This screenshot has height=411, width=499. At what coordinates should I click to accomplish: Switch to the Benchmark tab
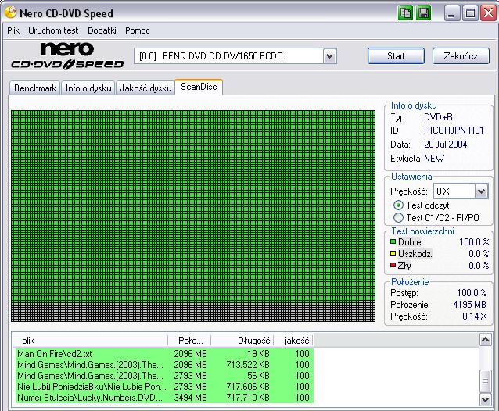tap(35, 88)
